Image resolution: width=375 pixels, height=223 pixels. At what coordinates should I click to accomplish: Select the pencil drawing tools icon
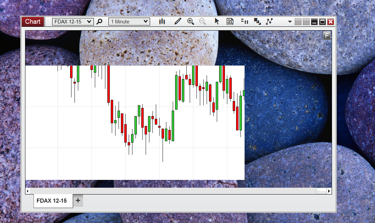coord(178,22)
